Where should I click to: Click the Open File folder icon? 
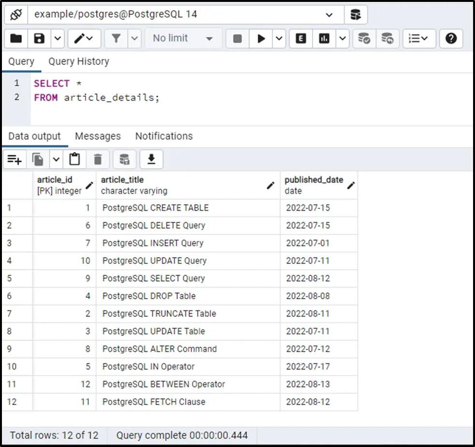coord(16,39)
